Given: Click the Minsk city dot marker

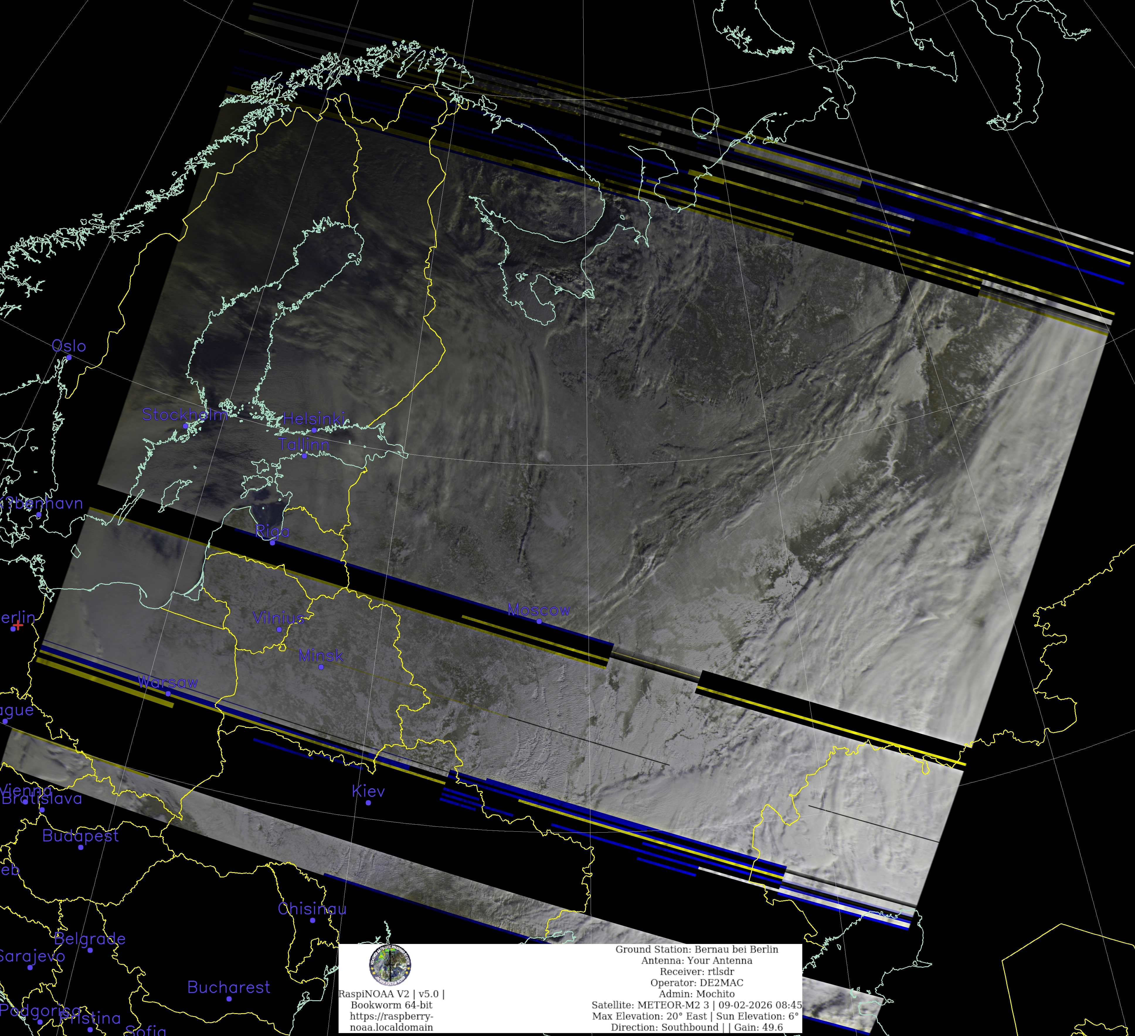Looking at the screenshot, I should (321, 667).
